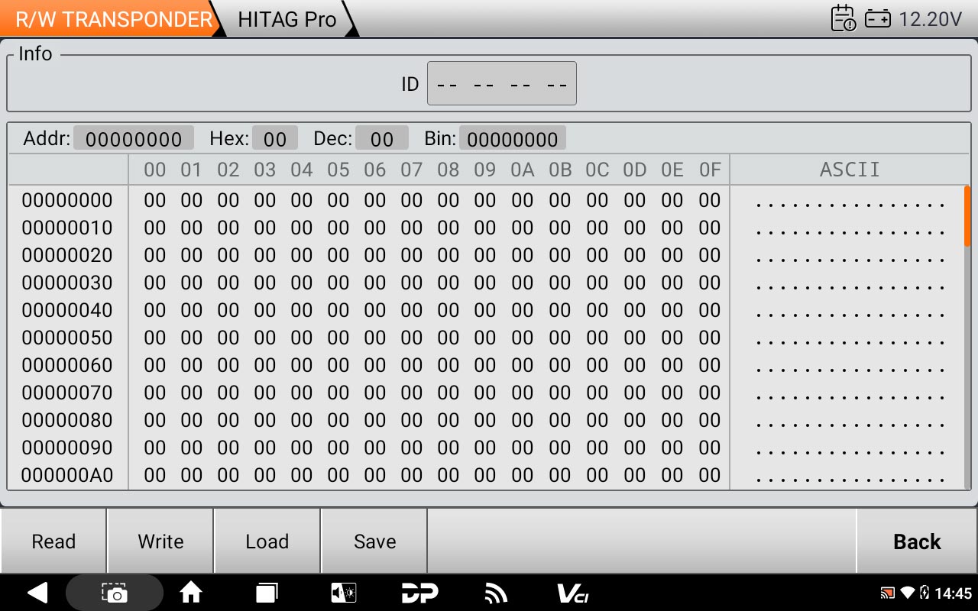Open the wireless signal icon in navigation bar
This screenshot has height=611, width=978.
click(x=496, y=593)
